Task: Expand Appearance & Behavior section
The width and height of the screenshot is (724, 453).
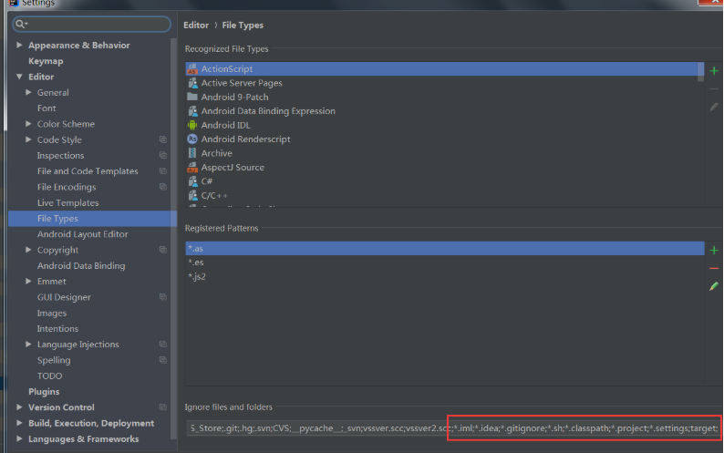Action: tap(19, 45)
